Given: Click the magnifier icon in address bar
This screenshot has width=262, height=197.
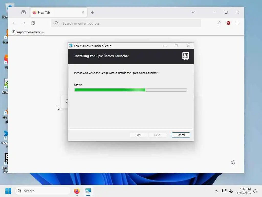Looking at the screenshot, I should 57,23.
